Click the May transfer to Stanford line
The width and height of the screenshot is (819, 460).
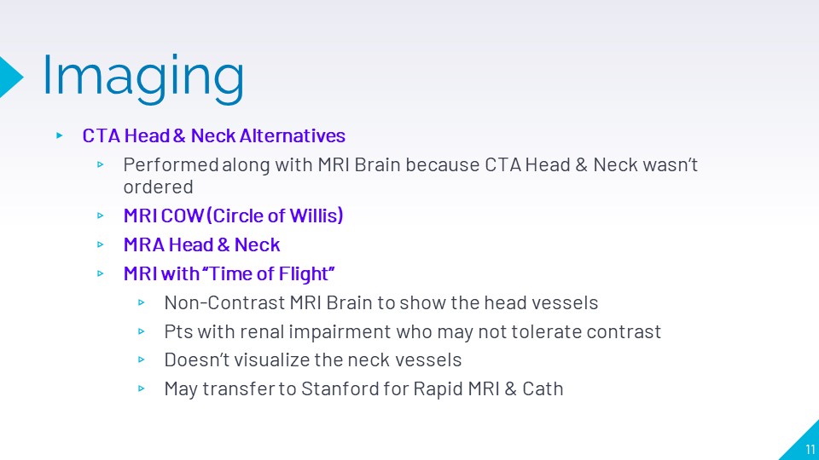point(363,389)
